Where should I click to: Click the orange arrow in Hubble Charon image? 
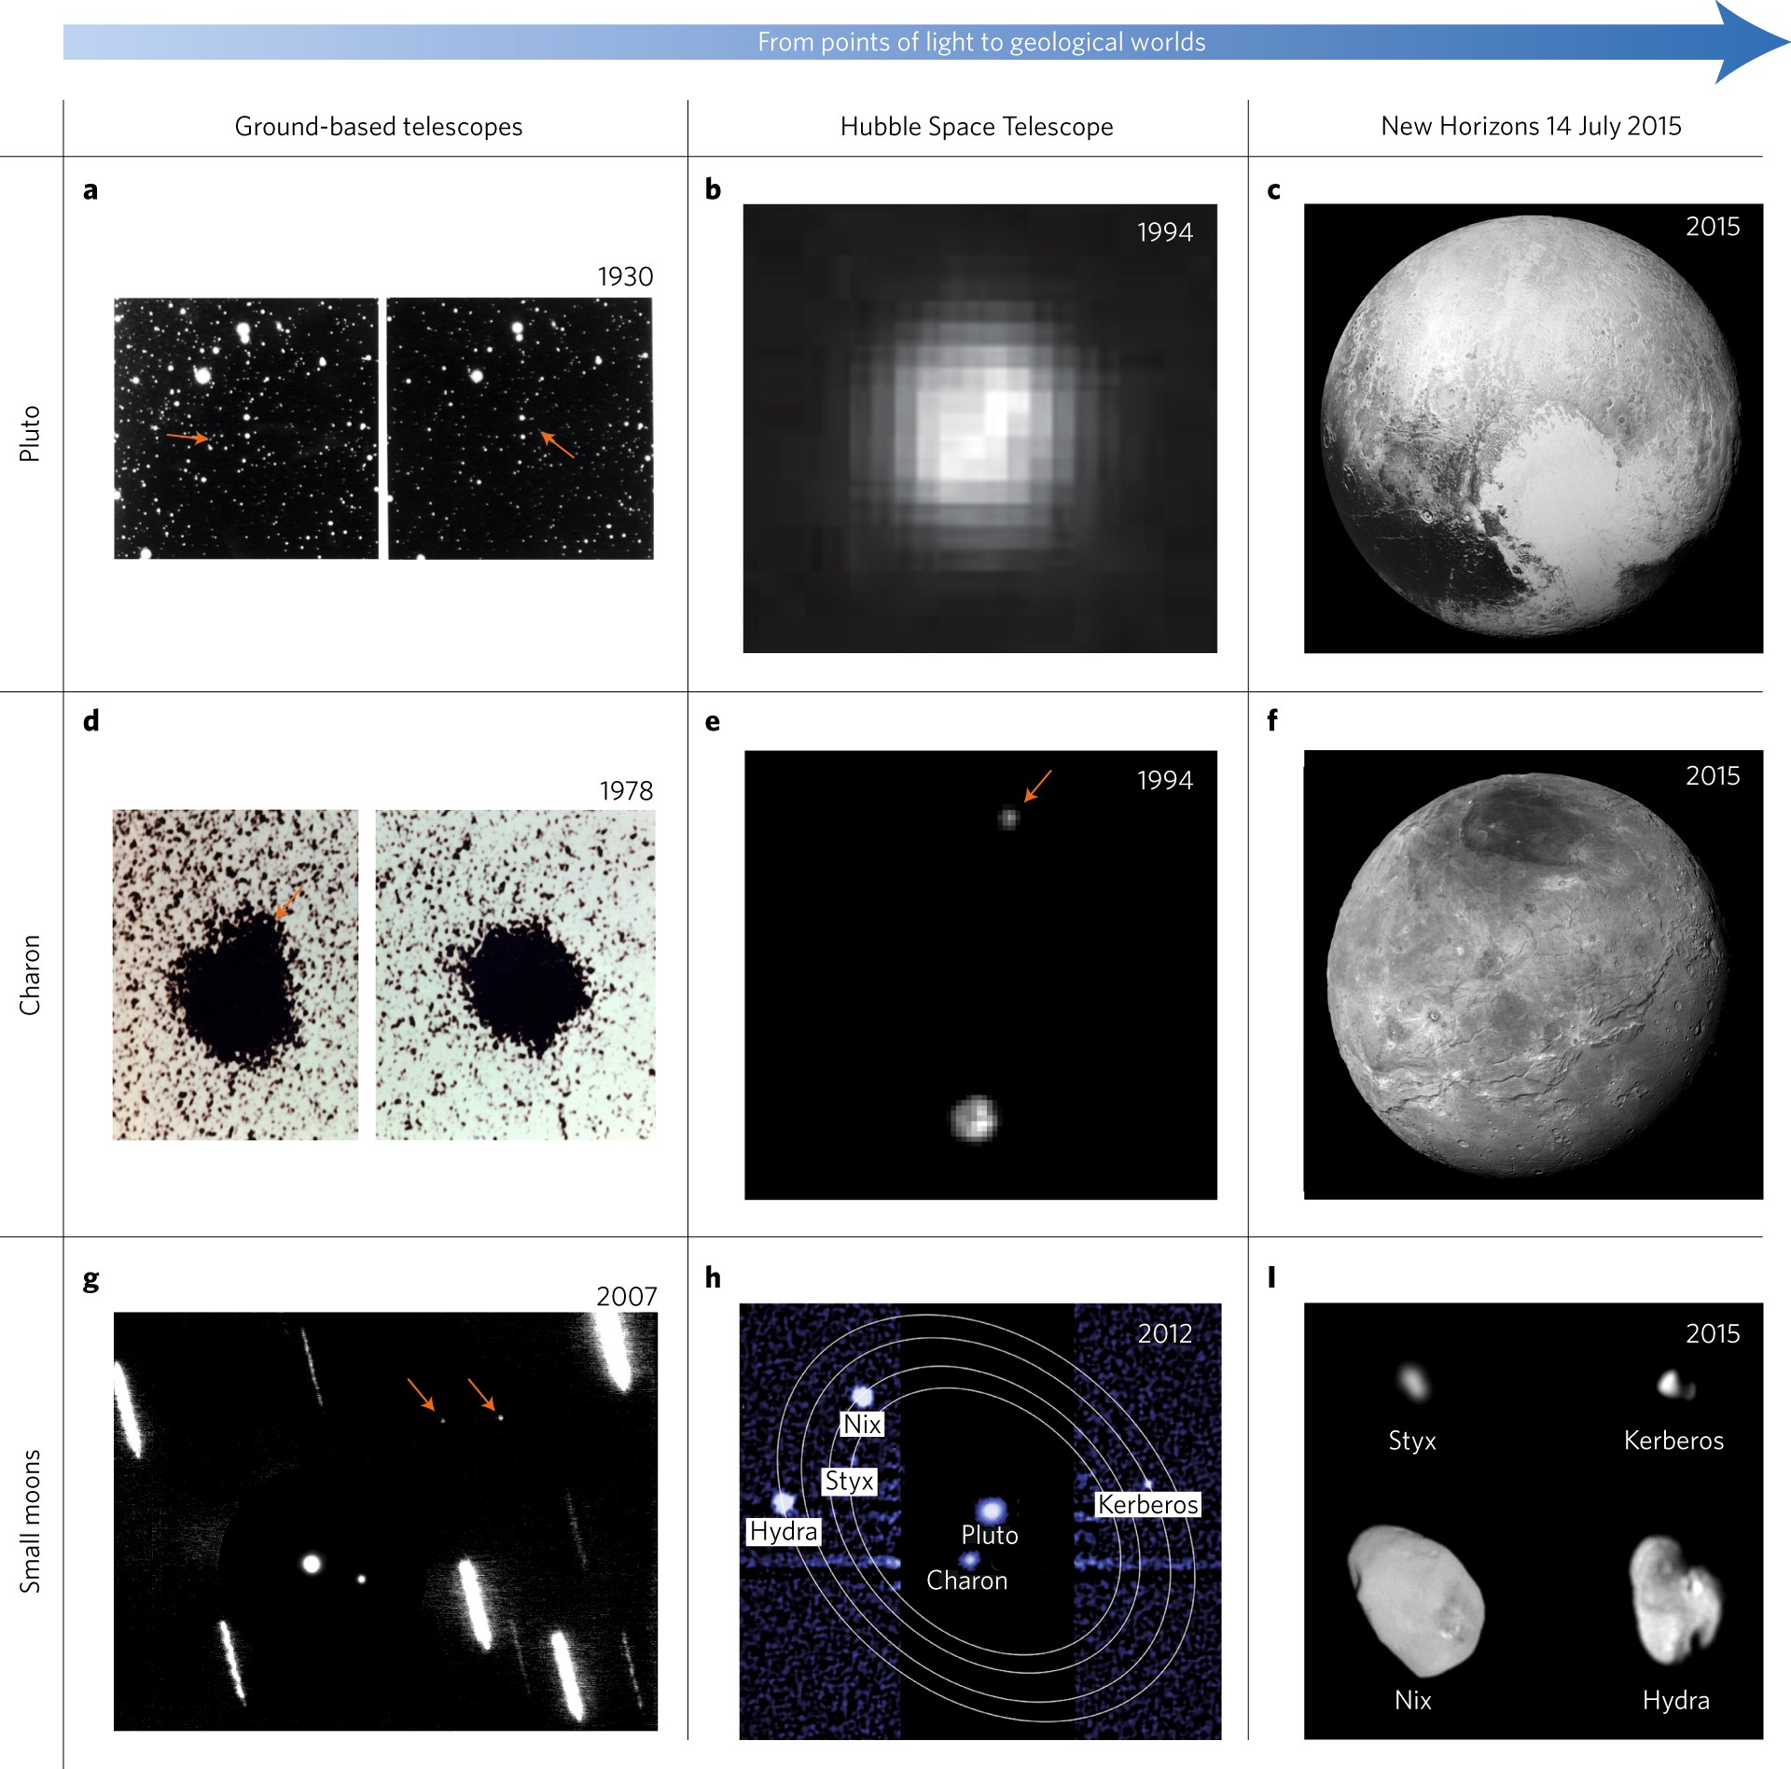click(x=1037, y=786)
